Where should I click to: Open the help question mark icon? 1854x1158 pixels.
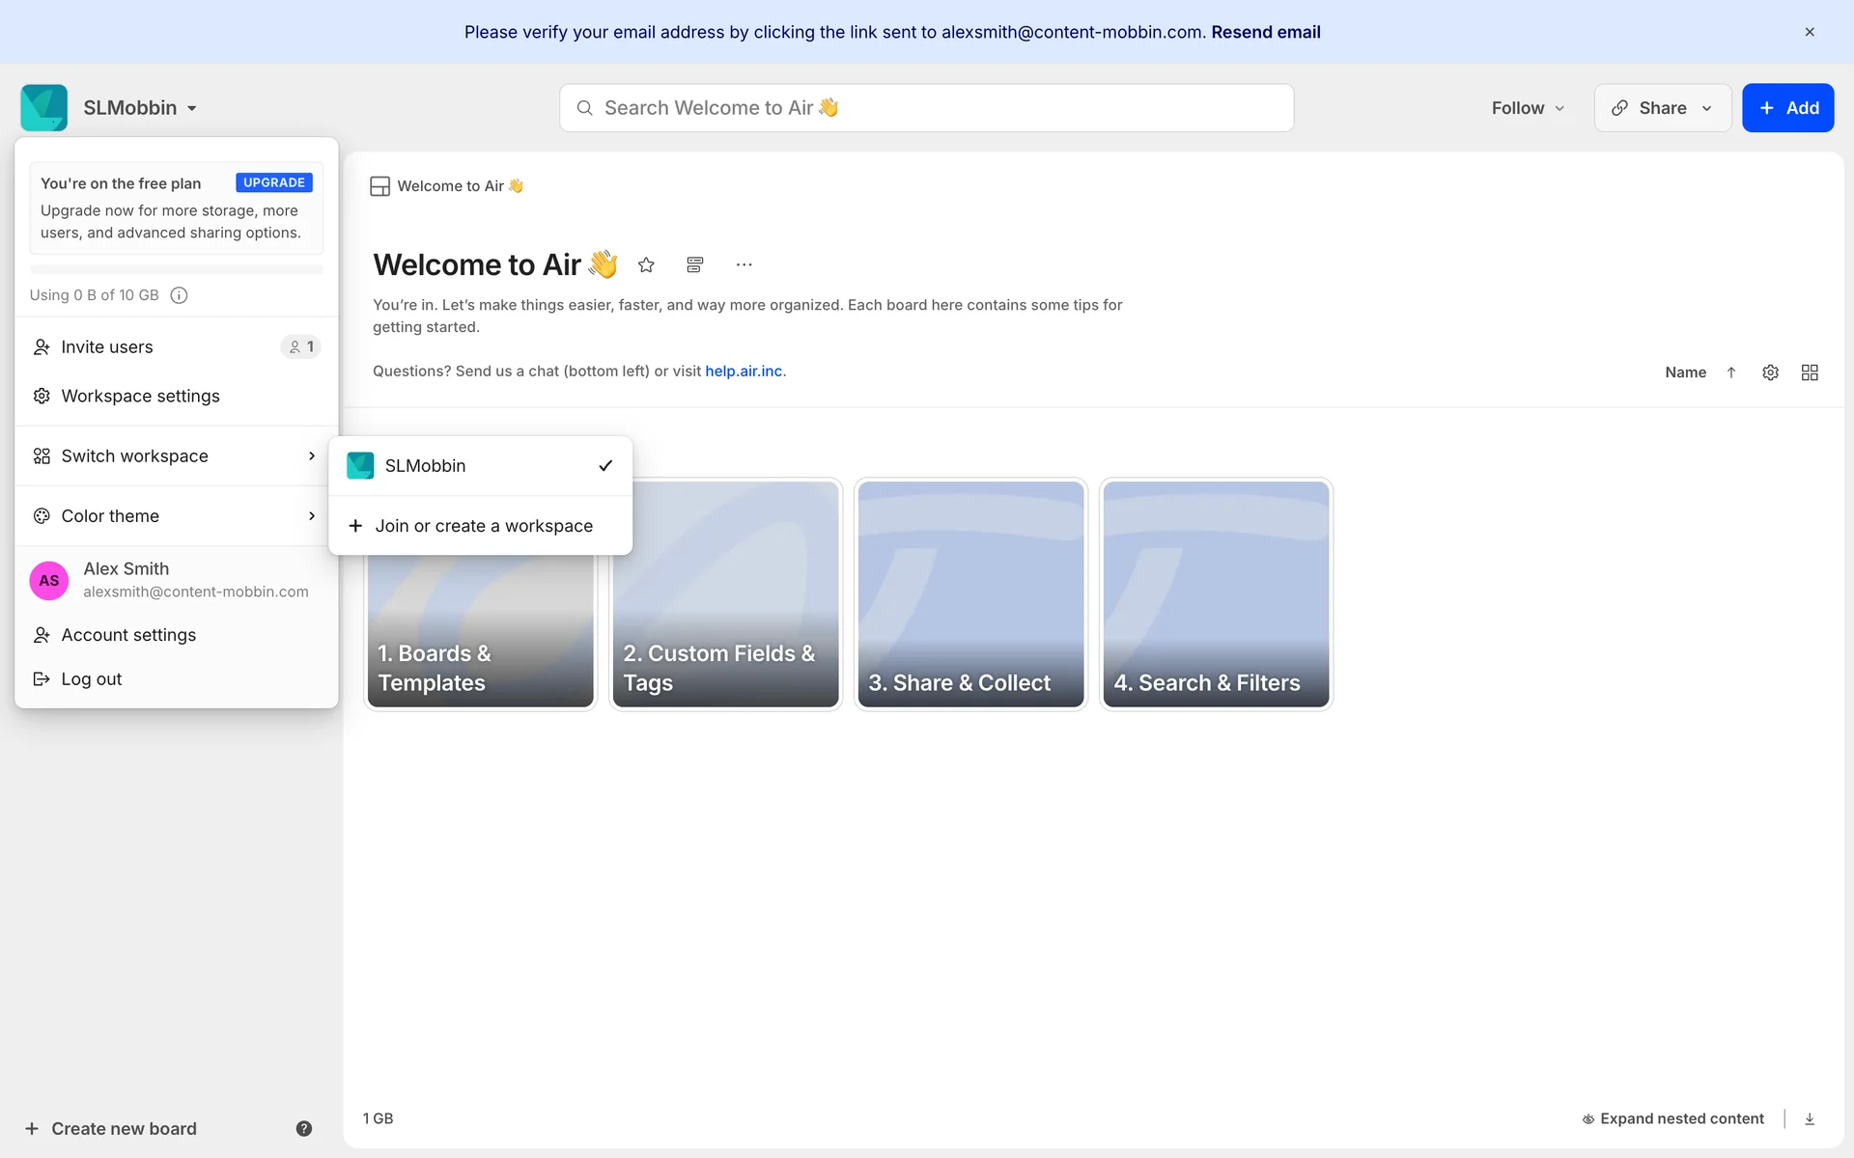click(303, 1128)
